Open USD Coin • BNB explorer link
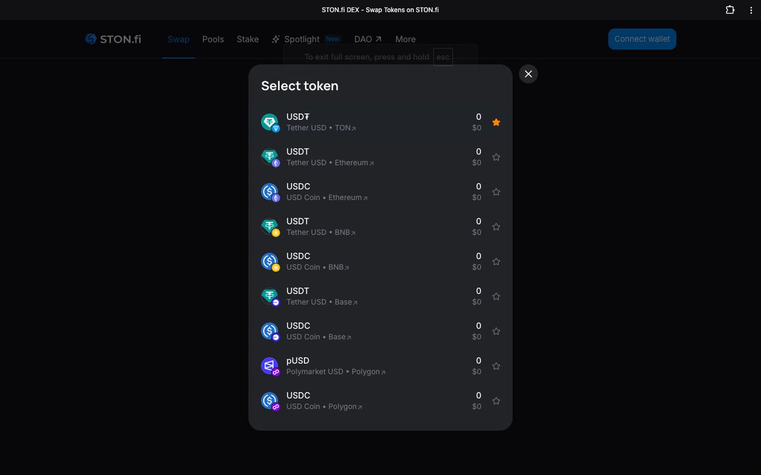Image resolution: width=761 pixels, height=475 pixels. [x=318, y=267]
